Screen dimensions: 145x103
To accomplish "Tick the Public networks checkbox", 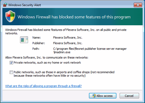I will point(11,72).
